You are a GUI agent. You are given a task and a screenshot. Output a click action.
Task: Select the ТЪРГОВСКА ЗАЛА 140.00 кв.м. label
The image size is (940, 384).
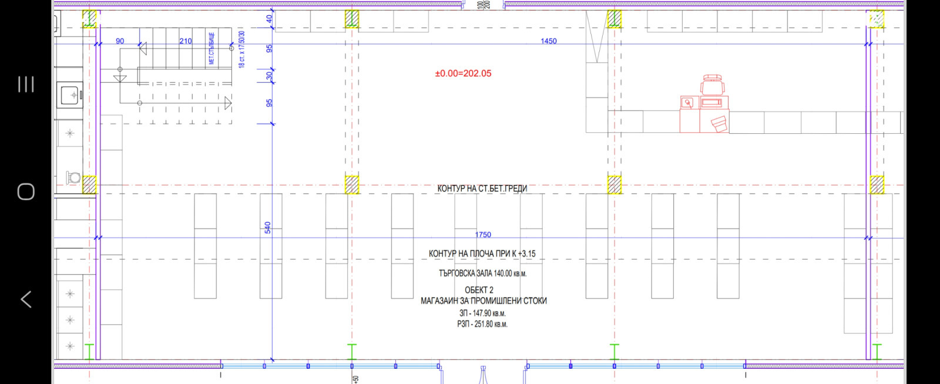482,273
